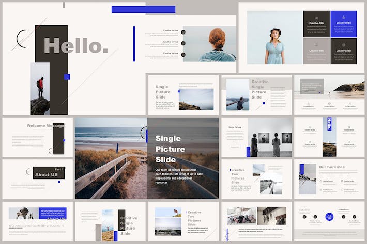Click the white "Our team of editors" paragraph on the boardwalk slide
Image resolution: width=367 pixels, height=244 pixels.
click(x=179, y=176)
